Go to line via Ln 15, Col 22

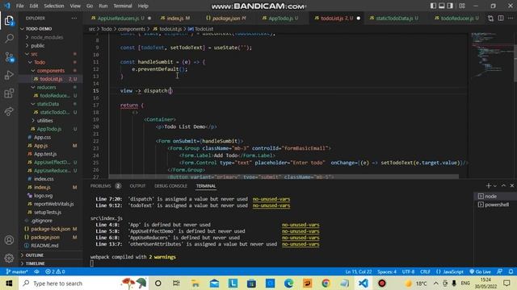point(359,272)
